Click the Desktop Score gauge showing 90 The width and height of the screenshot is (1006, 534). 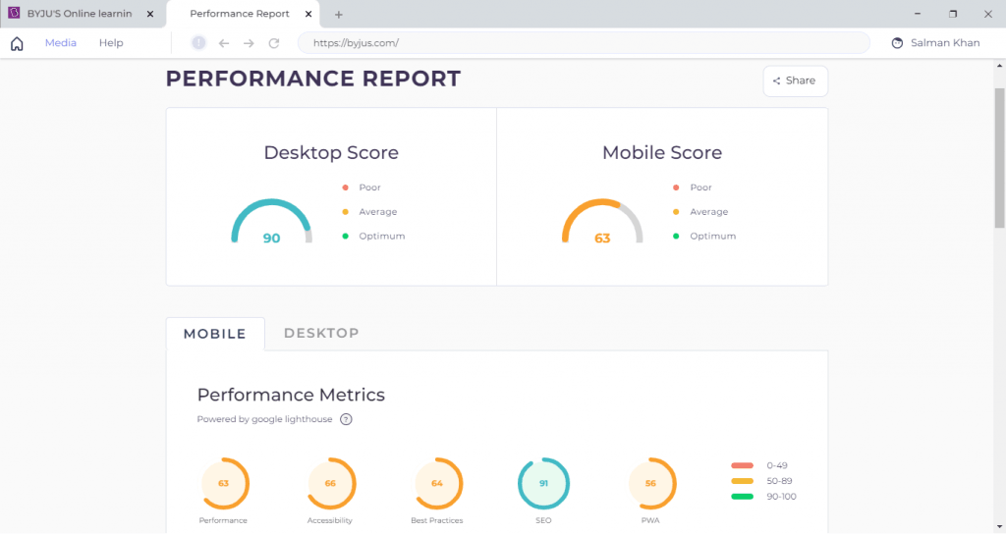271,224
